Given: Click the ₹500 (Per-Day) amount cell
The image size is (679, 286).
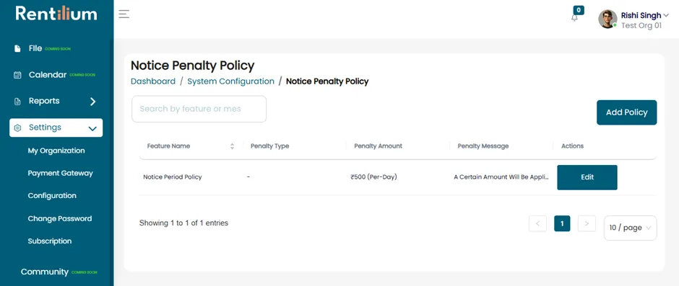Looking at the screenshot, I should click(x=374, y=177).
